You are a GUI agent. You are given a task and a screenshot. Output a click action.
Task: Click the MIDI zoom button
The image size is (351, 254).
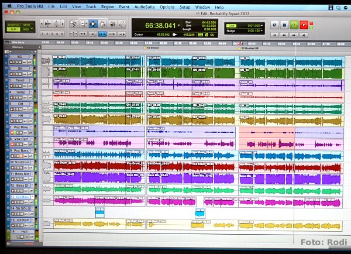(x=56, y=23)
